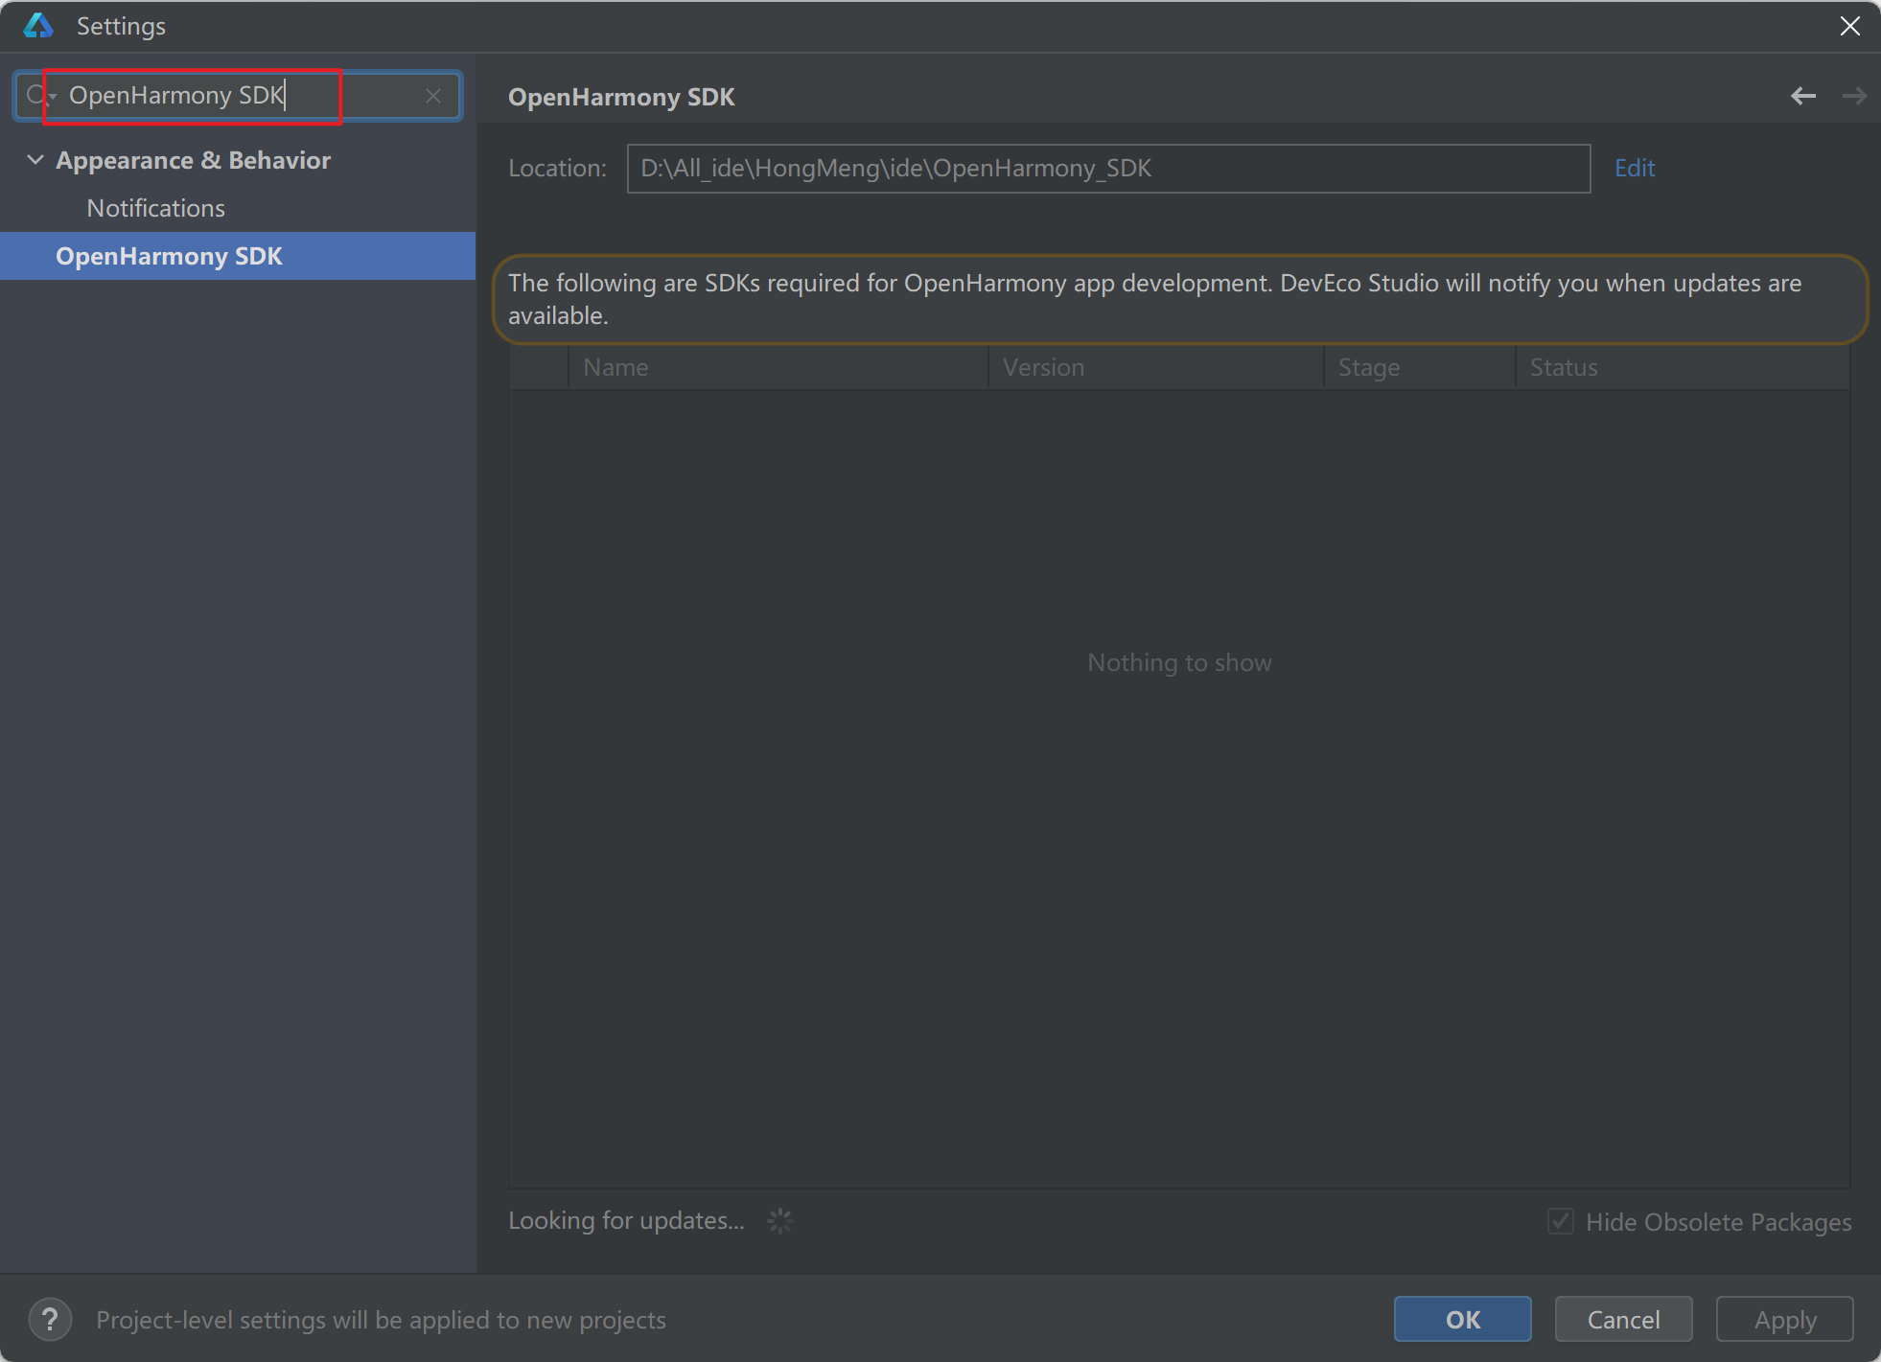Click the DevEco Studio logo icon

pyautogui.click(x=38, y=26)
